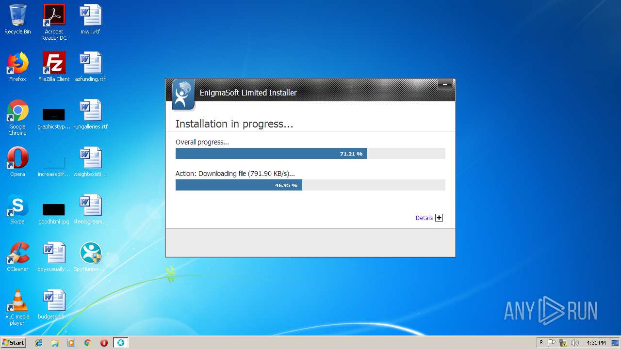Select the steelagreem... document icon
This screenshot has height=349, width=621.
click(x=90, y=209)
